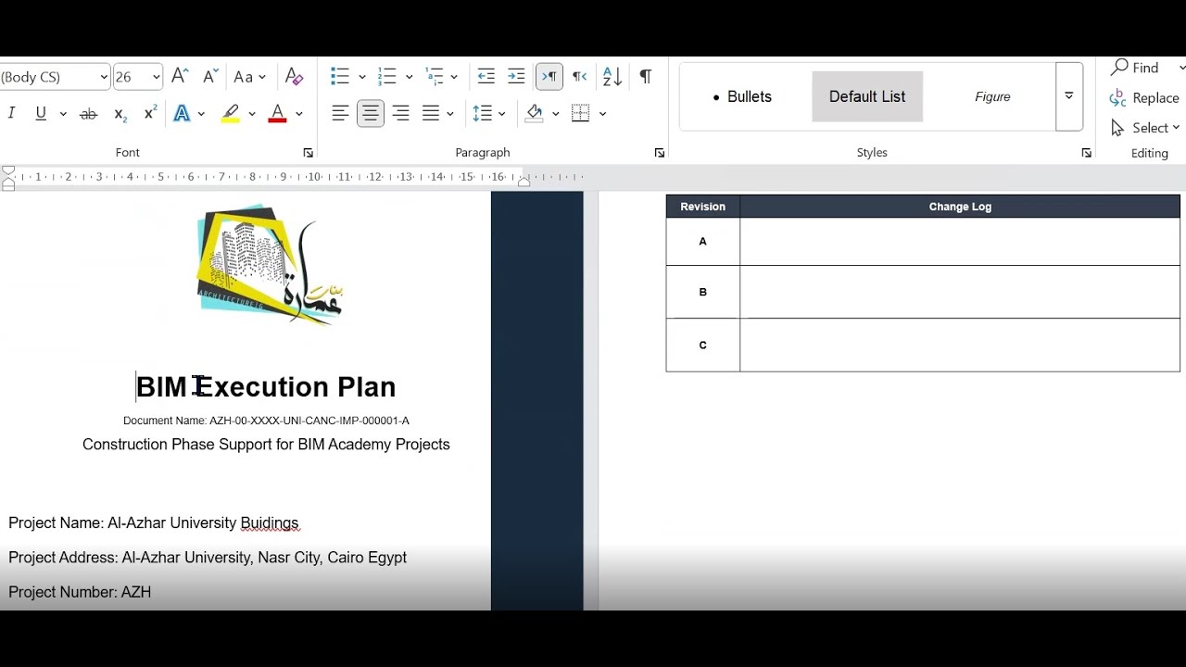Screen dimensions: 1186x667
Task: Open the font size dropdown
Action: (x=156, y=77)
